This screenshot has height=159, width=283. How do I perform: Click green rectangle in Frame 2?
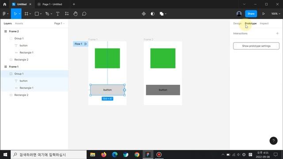(163, 58)
